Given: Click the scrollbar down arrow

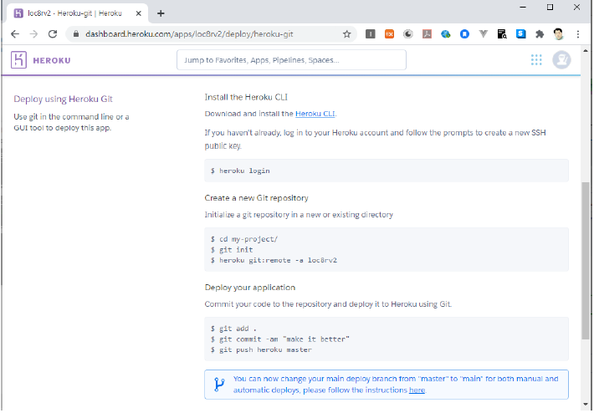Looking at the screenshot, I should point(586,405).
